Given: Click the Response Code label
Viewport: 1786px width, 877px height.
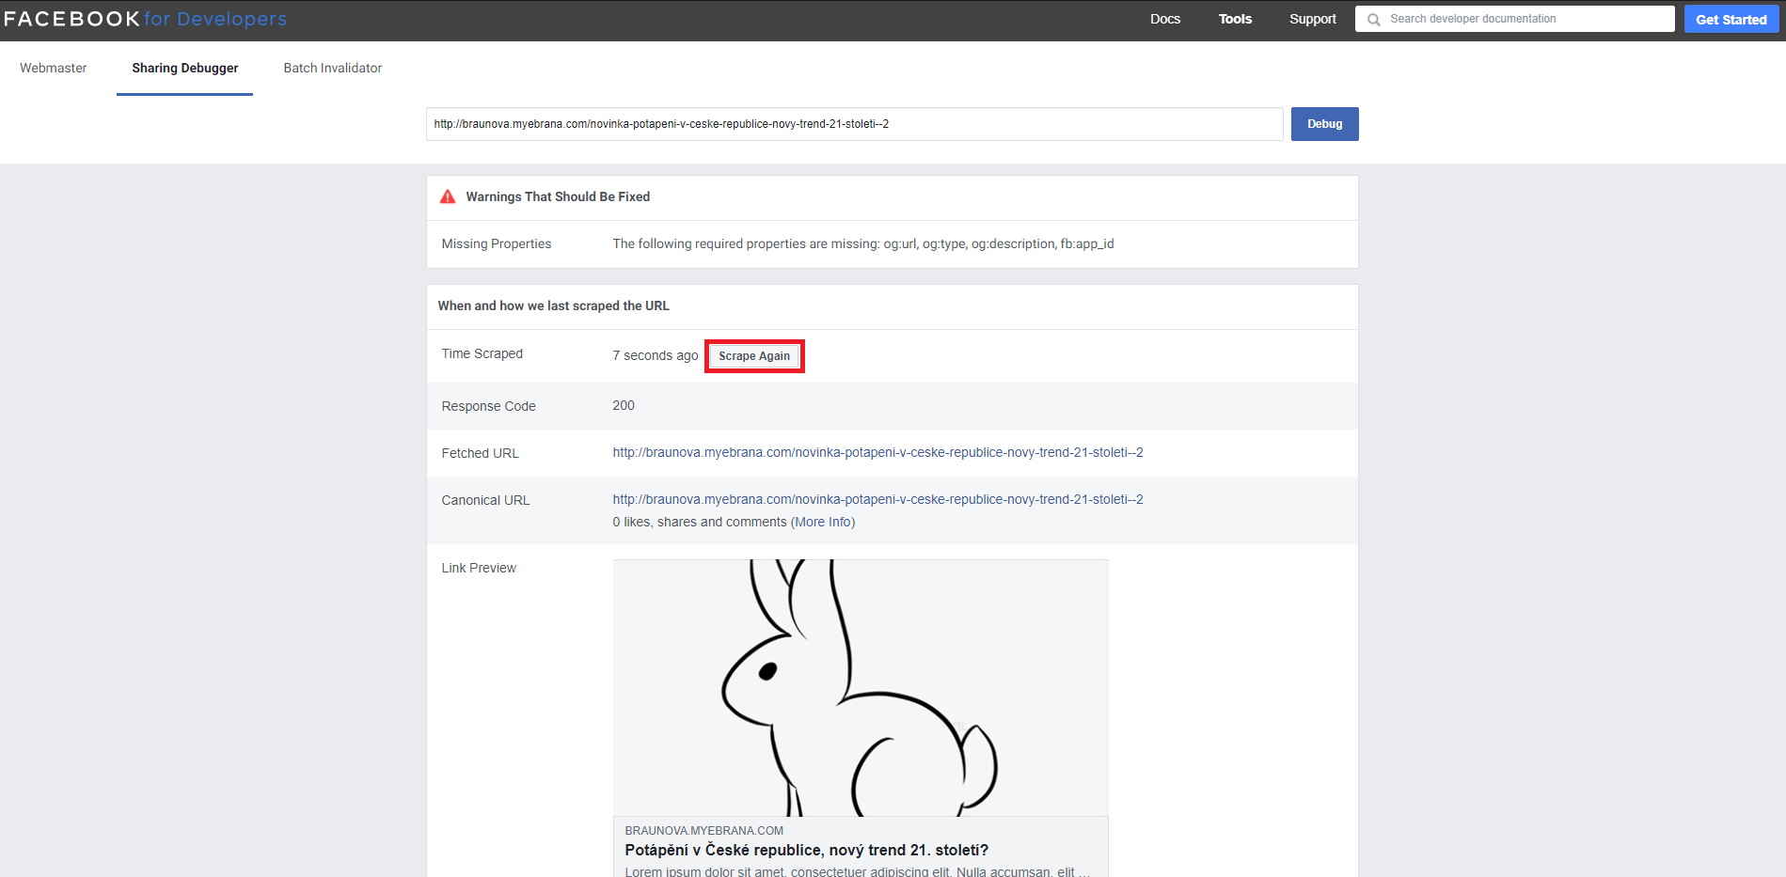Looking at the screenshot, I should pyautogui.click(x=488, y=406).
